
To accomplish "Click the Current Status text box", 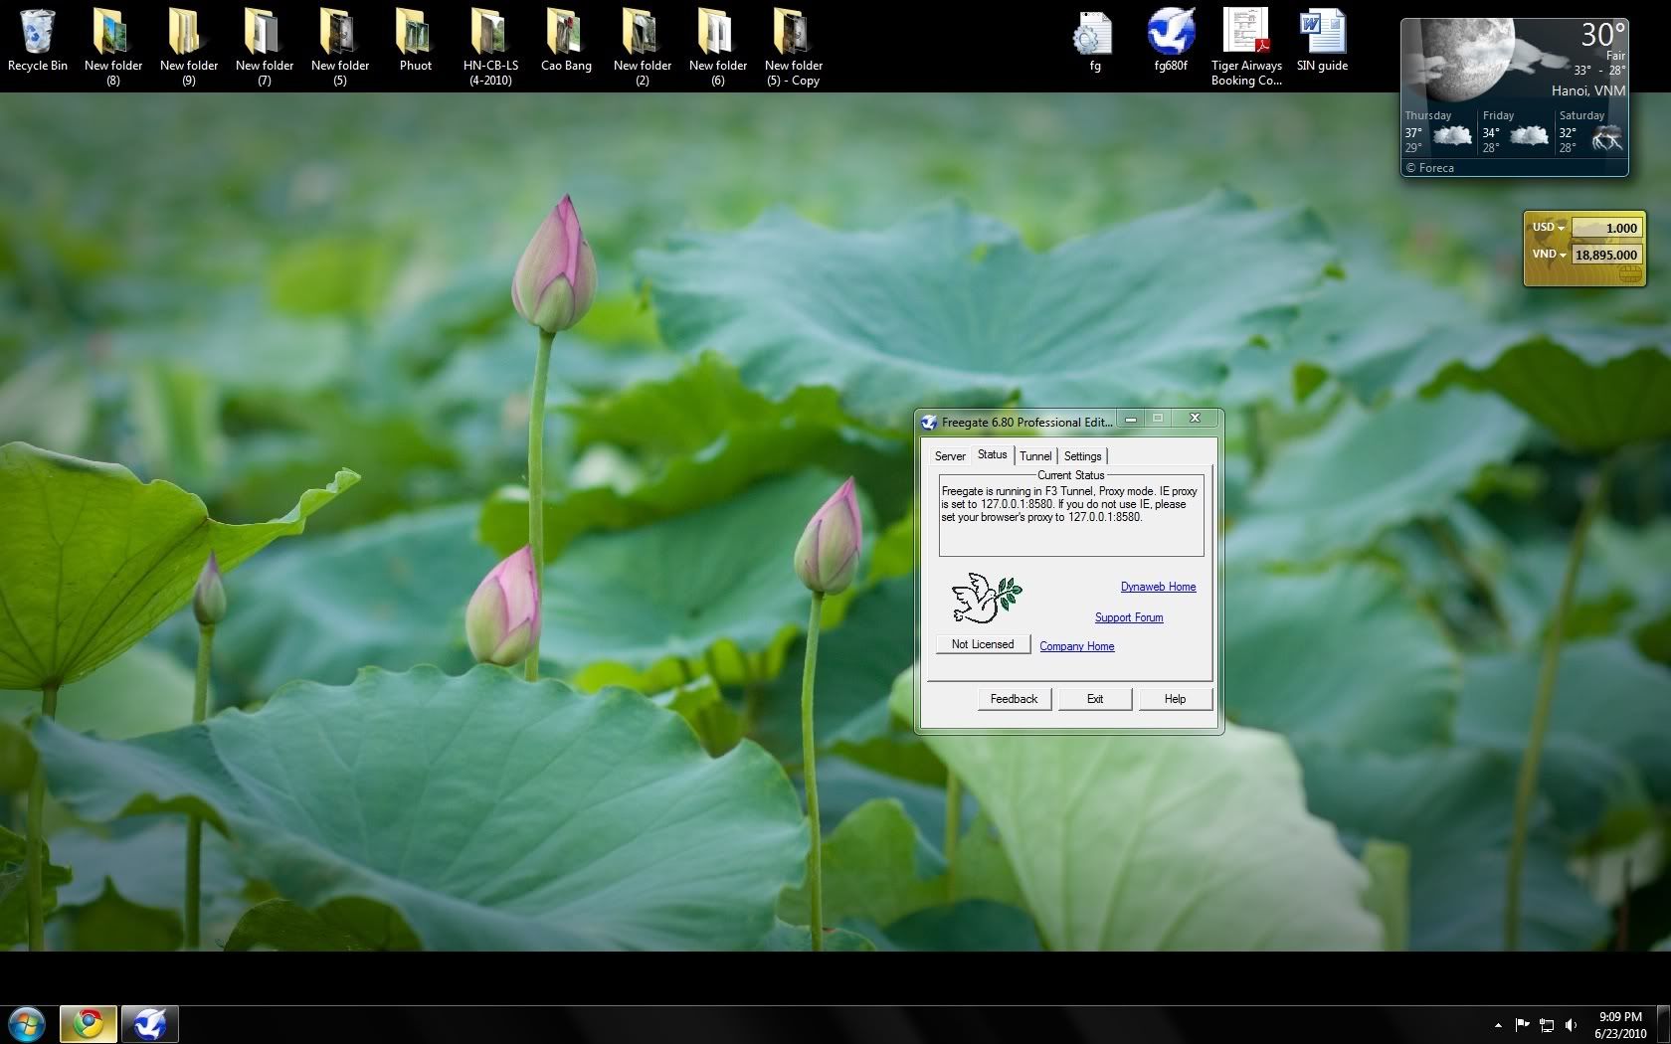I will (1071, 517).
